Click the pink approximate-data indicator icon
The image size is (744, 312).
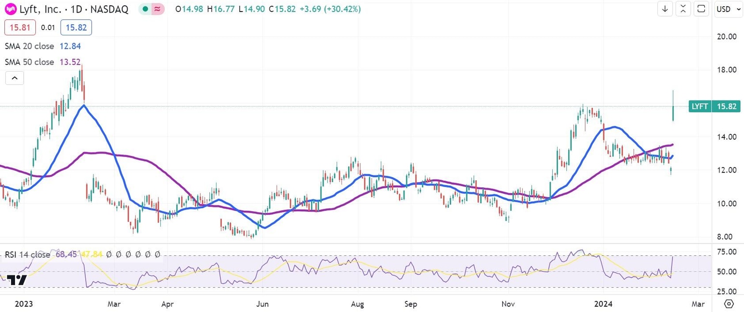tap(157, 9)
